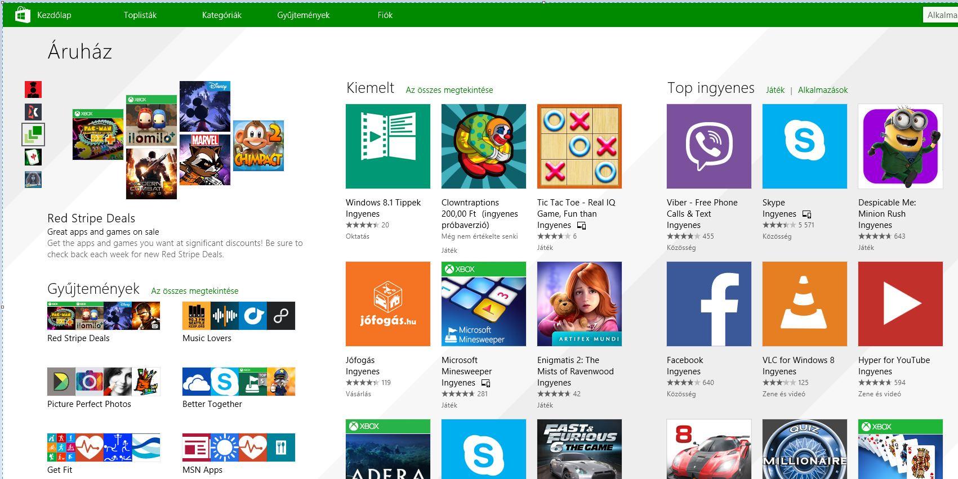Select the mahjong tile thumbnail in spotlight selector
Viewport: 958px width, 479px height.
[33, 157]
